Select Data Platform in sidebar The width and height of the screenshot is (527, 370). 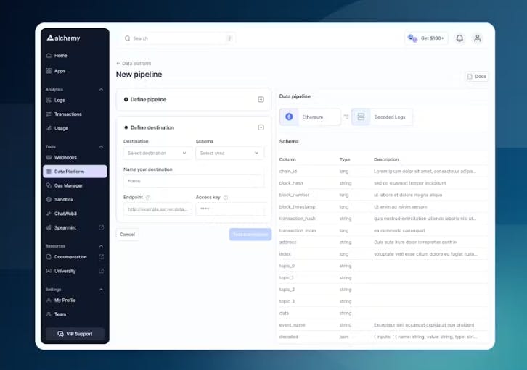75,172
